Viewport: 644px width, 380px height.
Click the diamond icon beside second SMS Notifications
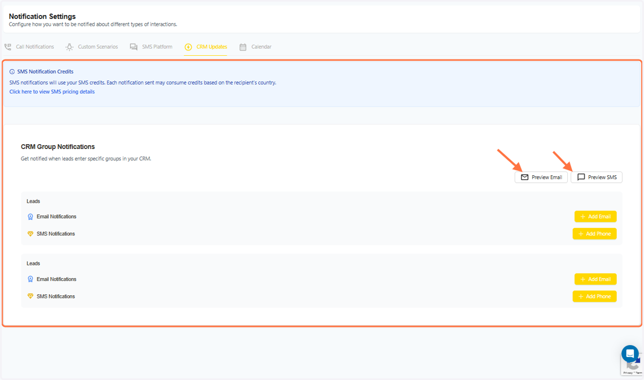coord(31,296)
